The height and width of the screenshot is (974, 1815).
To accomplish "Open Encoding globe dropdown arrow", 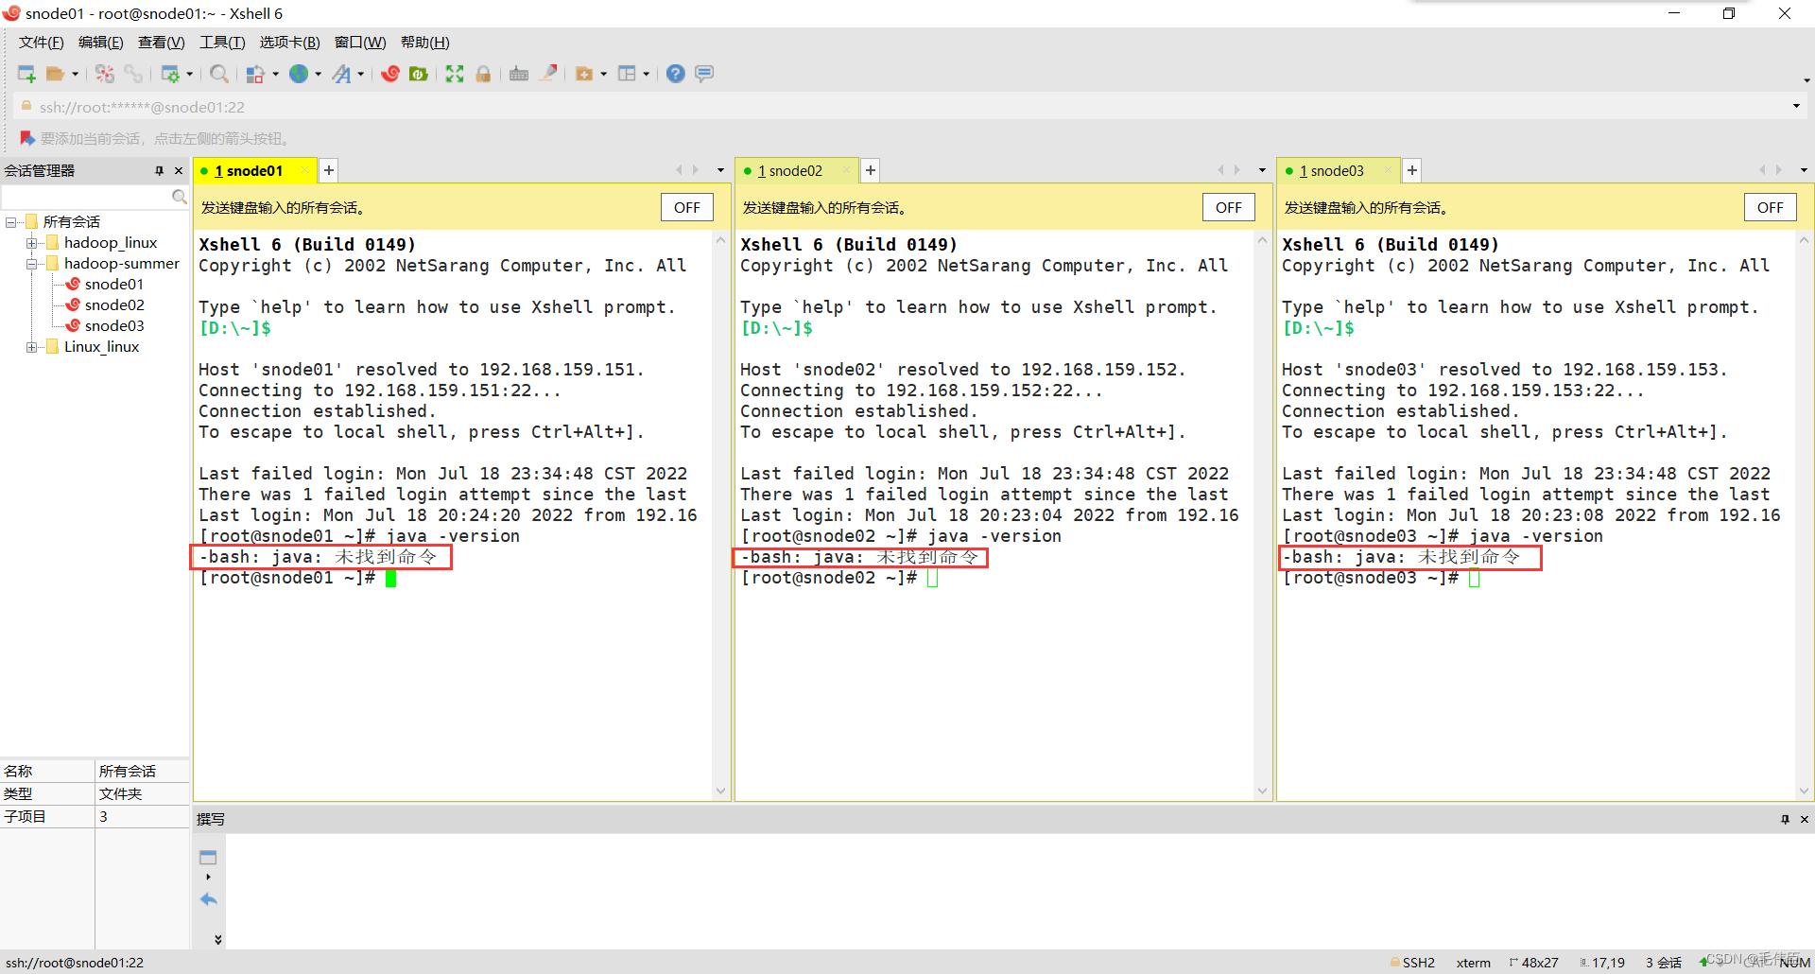I will (318, 74).
